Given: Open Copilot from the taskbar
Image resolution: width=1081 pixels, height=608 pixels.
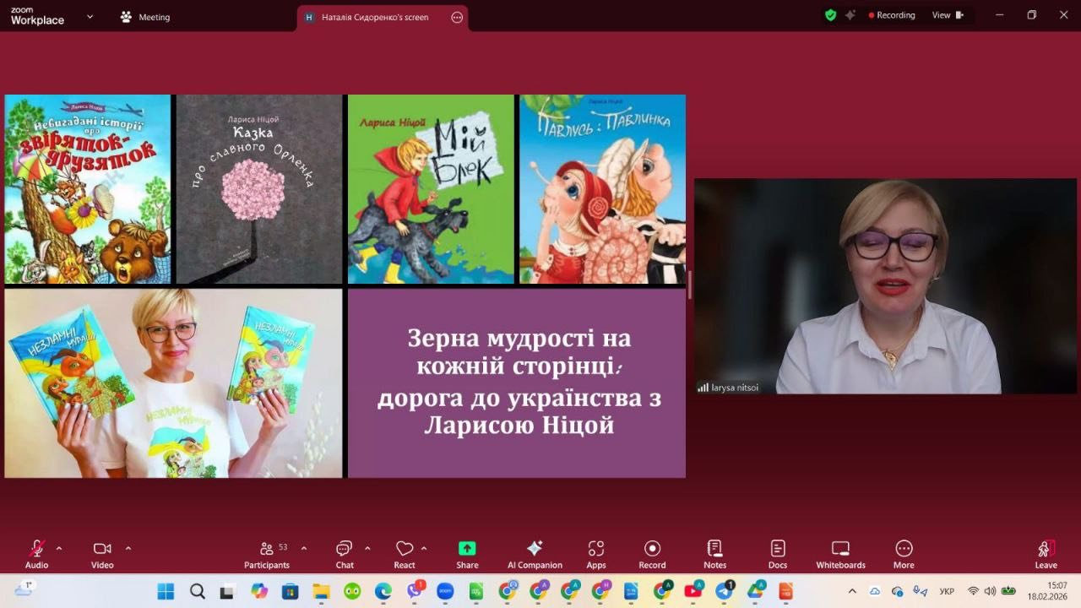Looking at the screenshot, I should pos(258,591).
